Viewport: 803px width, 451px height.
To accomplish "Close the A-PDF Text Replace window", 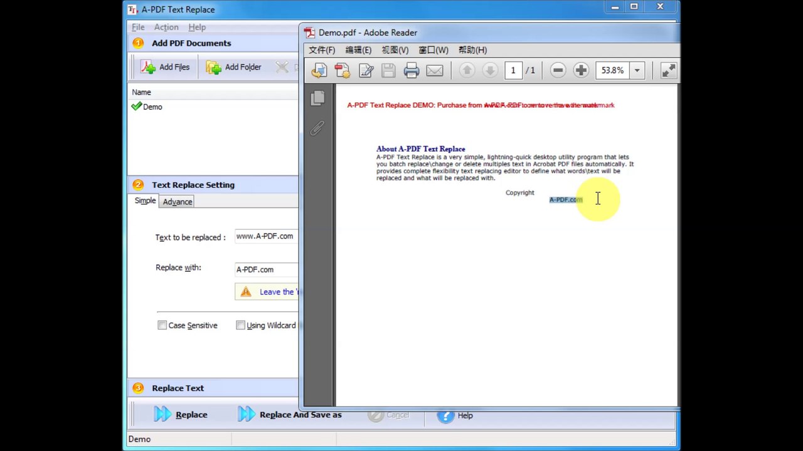I will tap(660, 7).
